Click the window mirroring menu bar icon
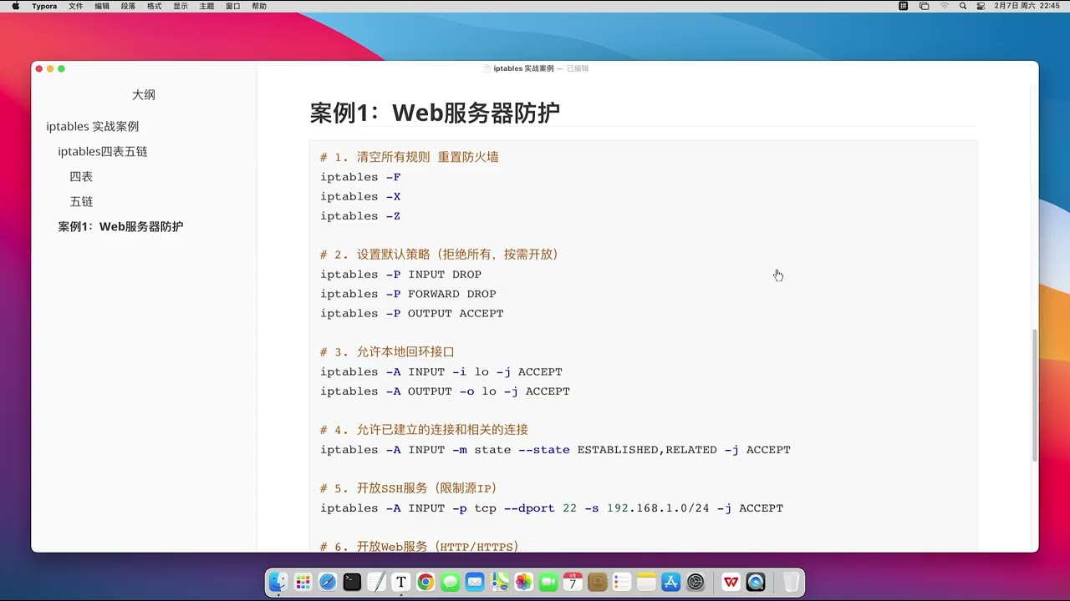 click(x=924, y=6)
